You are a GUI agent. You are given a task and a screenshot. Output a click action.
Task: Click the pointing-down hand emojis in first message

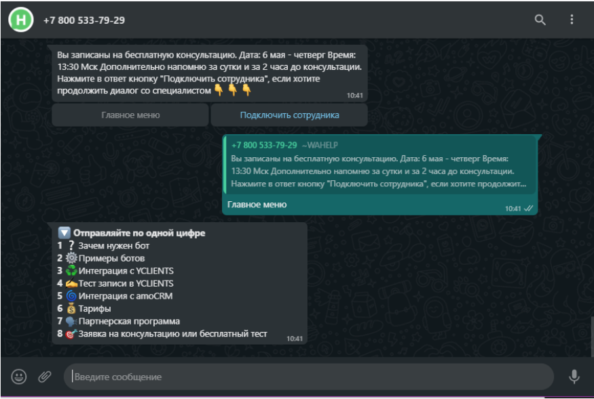tap(233, 90)
